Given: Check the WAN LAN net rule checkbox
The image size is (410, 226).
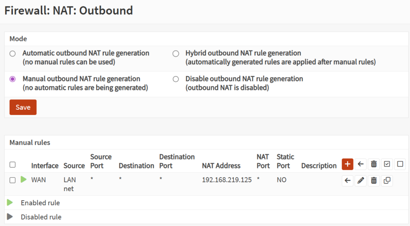Looking at the screenshot, I should pyautogui.click(x=12, y=180).
